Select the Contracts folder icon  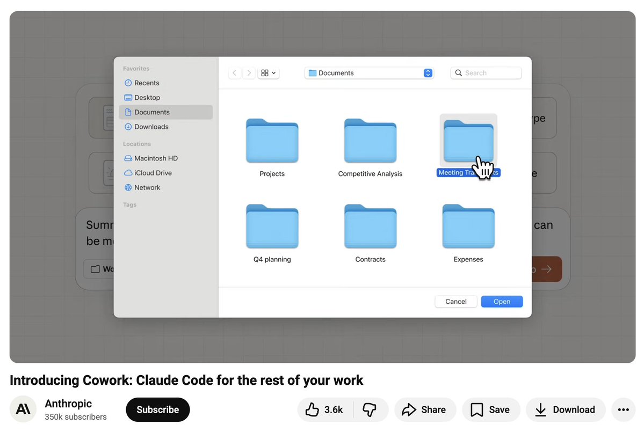point(370,226)
